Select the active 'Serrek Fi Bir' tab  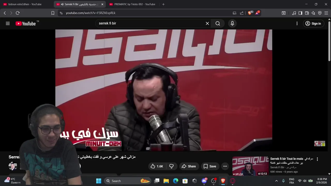[80, 4]
